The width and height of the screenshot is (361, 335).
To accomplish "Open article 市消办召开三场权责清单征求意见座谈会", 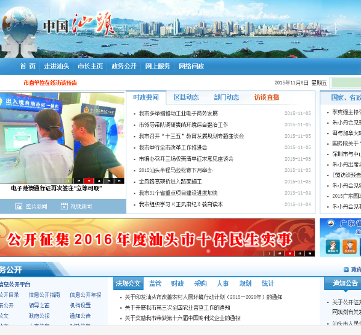I will pos(186,159).
